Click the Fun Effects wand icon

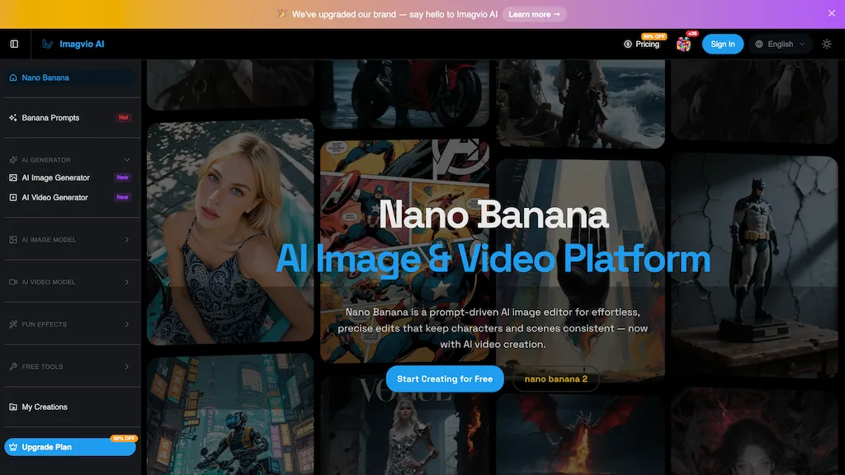pyautogui.click(x=13, y=324)
